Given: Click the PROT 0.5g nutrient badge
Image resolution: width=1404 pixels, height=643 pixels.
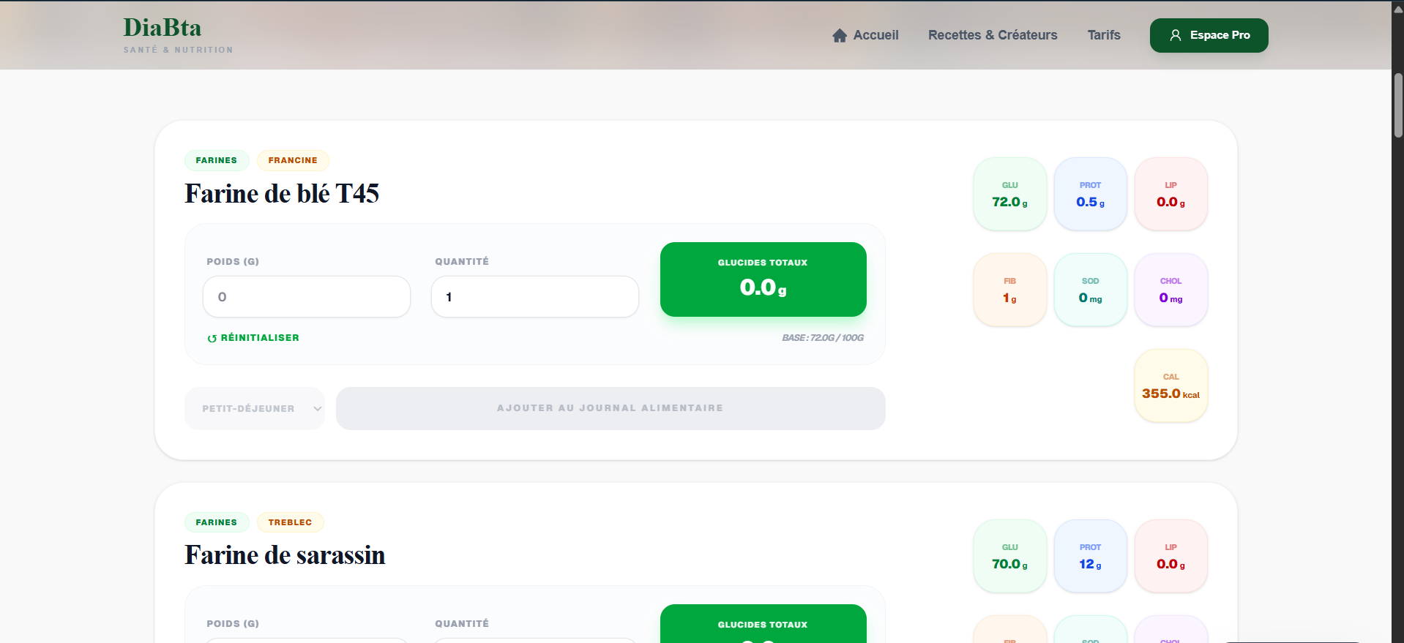Looking at the screenshot, I should tap(1090, 193).
